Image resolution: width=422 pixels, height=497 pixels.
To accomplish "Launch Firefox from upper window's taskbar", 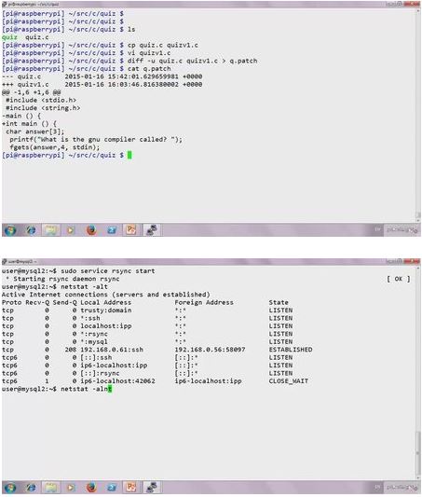I will pyautogui.click(x=91, y=230).
